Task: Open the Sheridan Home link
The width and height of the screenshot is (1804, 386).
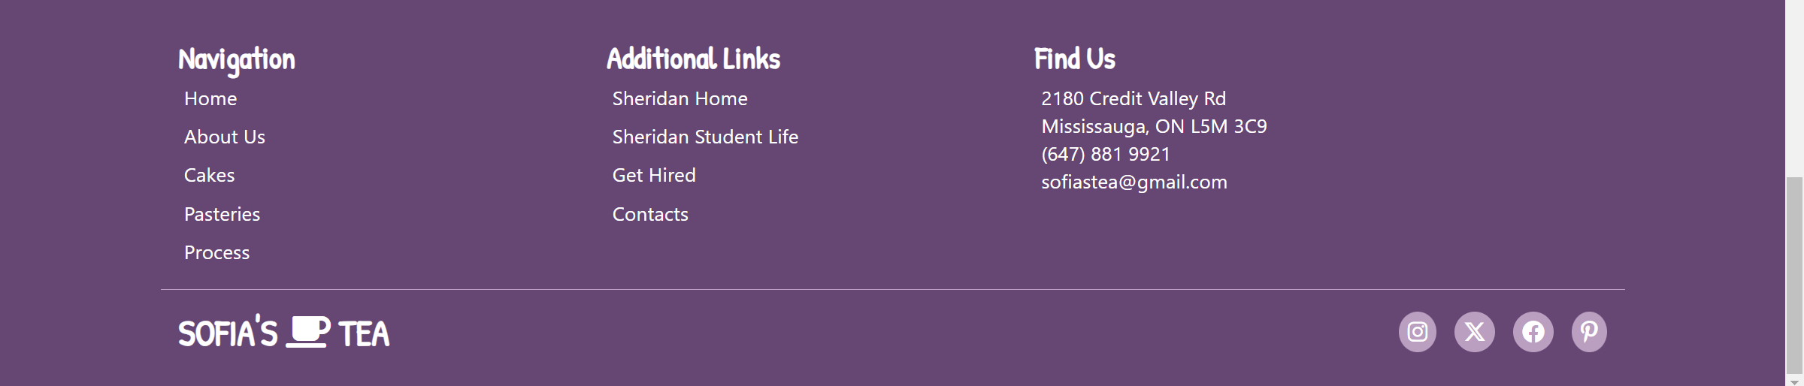Action: (x=680, y=98)
